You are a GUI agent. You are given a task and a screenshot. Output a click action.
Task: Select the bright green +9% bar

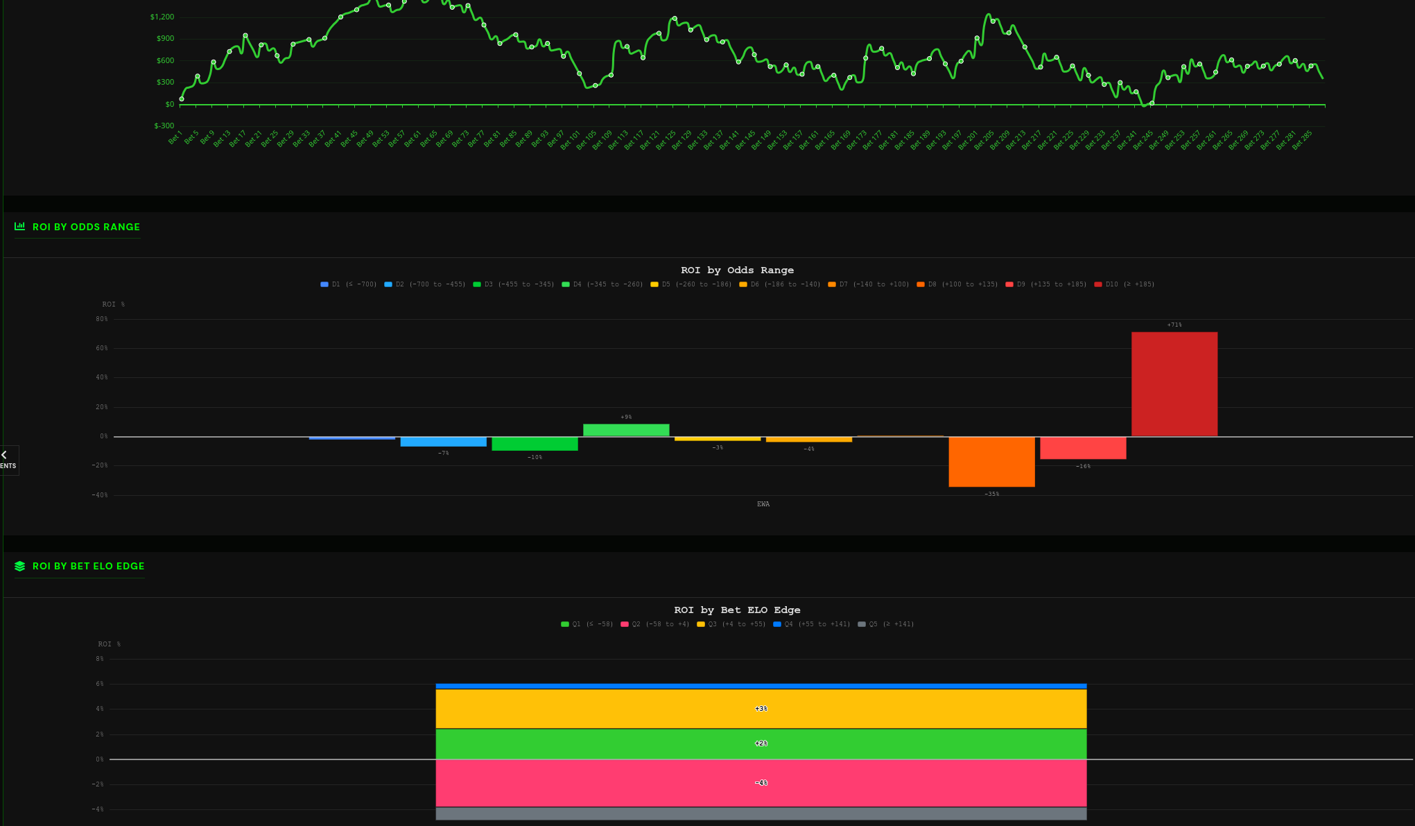click(626, 430)
